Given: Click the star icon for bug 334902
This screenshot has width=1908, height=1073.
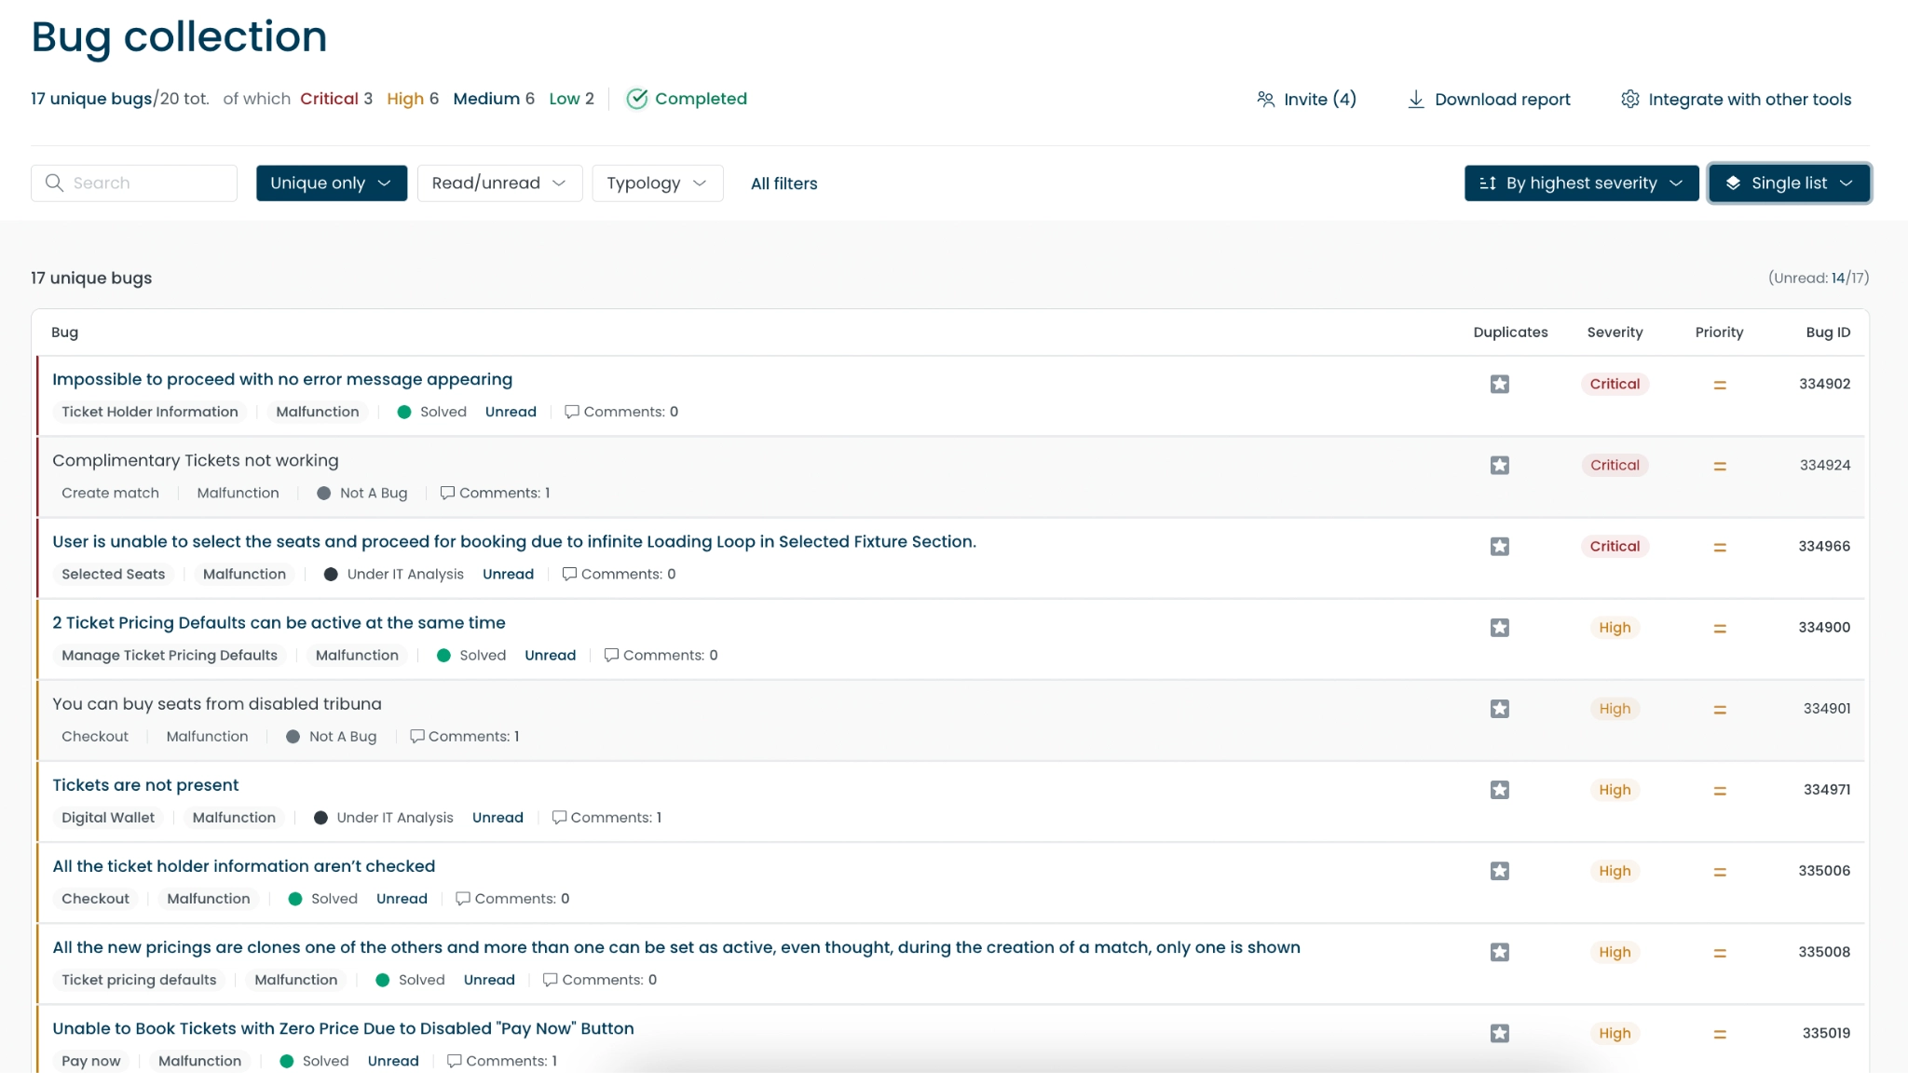Looking at the screenshot, I should (x=1499, y=384).
